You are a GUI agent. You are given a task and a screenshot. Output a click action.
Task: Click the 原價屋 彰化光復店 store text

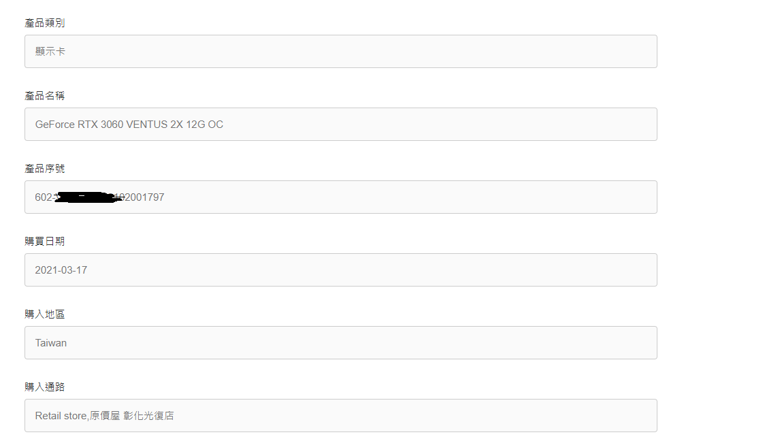(131, 415)
